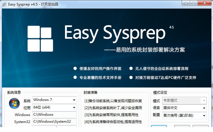The image size is (213, 132).
Task: Click the System32 path input field
Action: tap(54, 122)
